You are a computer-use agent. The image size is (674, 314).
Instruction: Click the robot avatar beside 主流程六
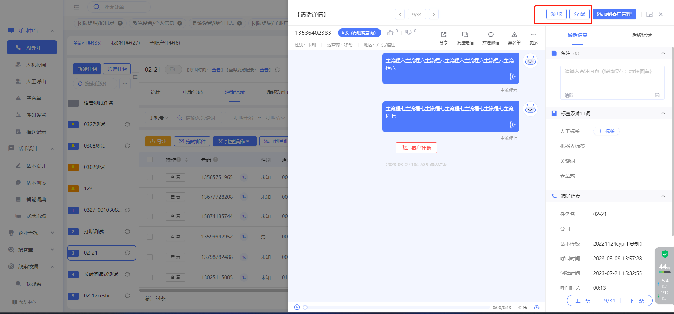point(530,61)
